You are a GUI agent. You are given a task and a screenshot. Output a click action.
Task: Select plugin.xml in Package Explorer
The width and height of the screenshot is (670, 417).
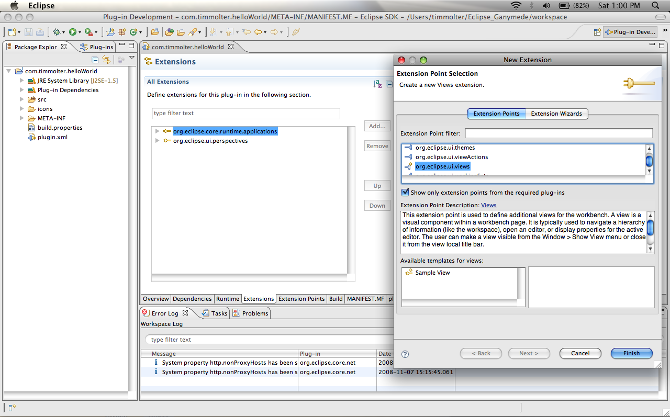coord(52,137)
